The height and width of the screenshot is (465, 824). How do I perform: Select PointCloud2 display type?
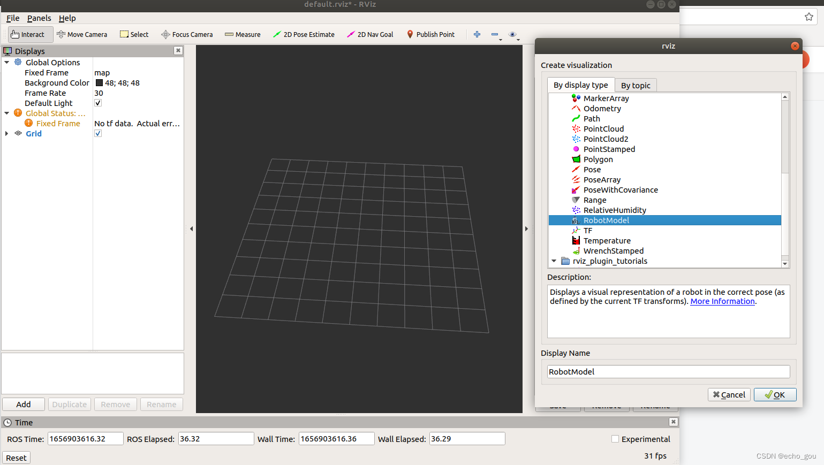(606, 139)
